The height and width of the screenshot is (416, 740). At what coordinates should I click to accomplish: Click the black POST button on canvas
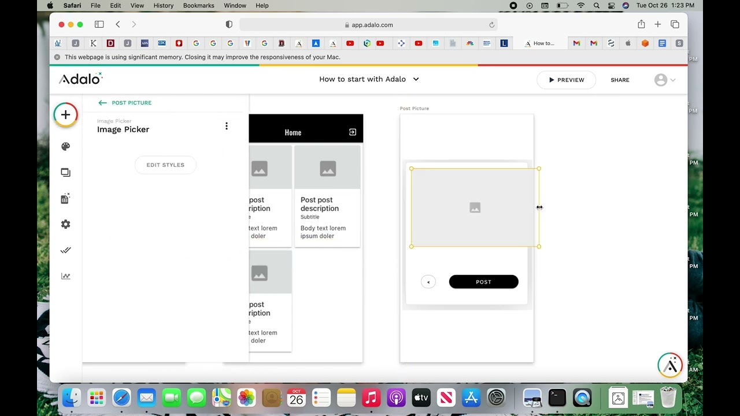coord(483,282)
